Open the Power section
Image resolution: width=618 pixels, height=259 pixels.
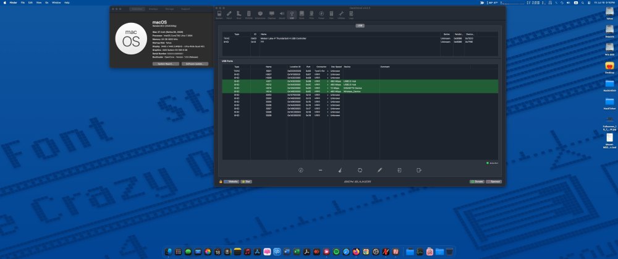(x=321, y=15)
